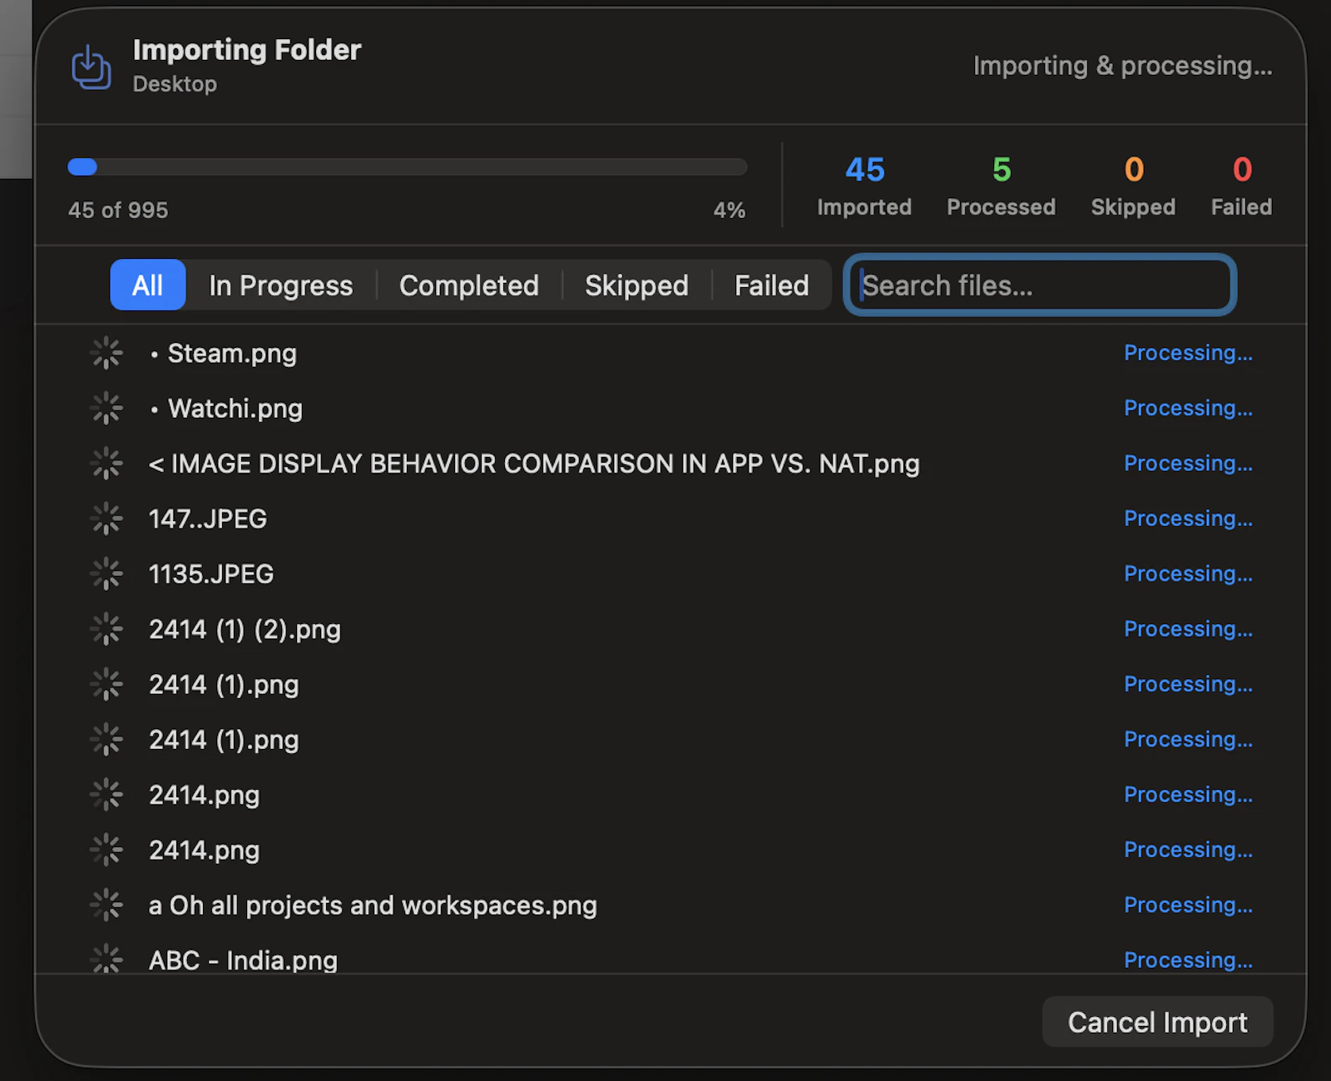Image resolution: width=1331 pixels, height=1081 pixels.
Task: Click the spinner icon beside Steam.png
Action: [x=106, y=354]
